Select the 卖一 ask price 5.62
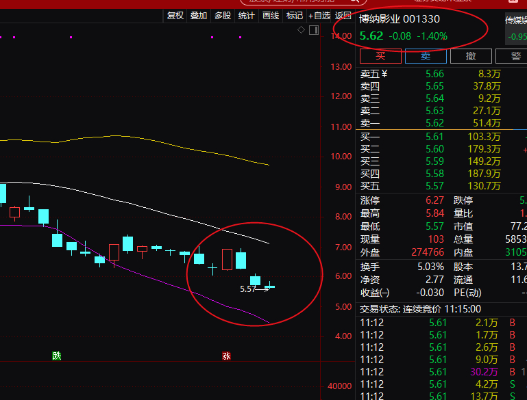Screen dimensions: 527x400 (434, 123)
